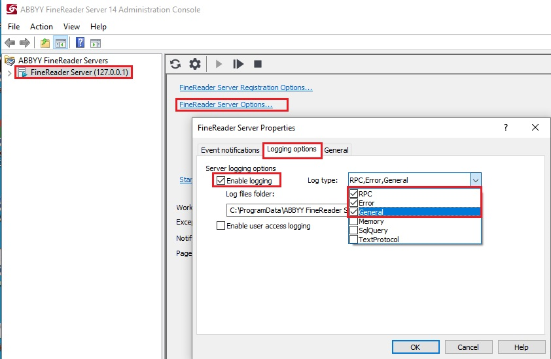Click the OK button
Image resolution: width=551 pixels, height=359 pixels.
(416, 347)
